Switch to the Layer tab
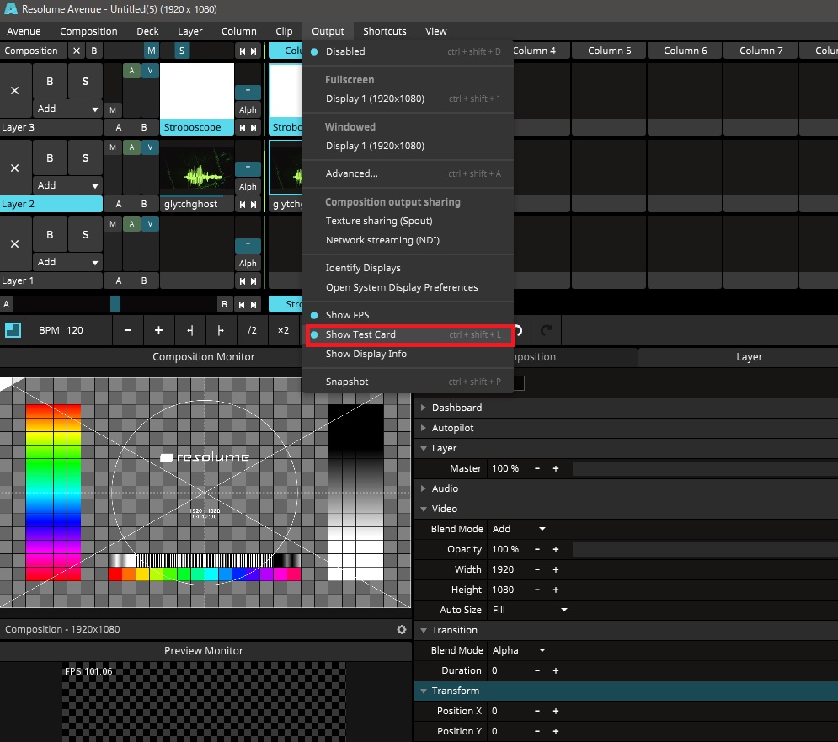This screenshot has height=742, width=838. point(749,357)
